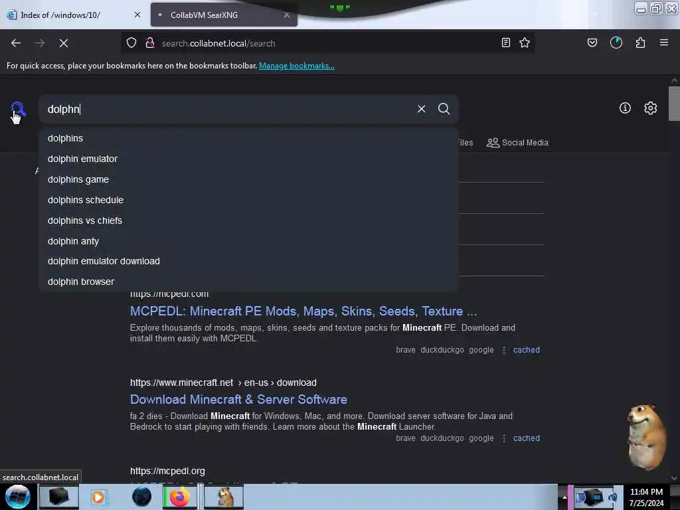Click the Firefox taskbar icon
The width and height of the screenshot is (680, 510).
pos(179,497)
